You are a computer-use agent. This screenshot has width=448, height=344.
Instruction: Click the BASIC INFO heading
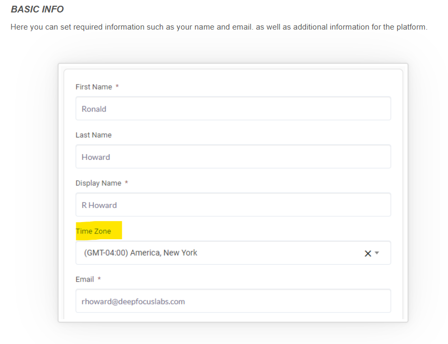(37, 9)
